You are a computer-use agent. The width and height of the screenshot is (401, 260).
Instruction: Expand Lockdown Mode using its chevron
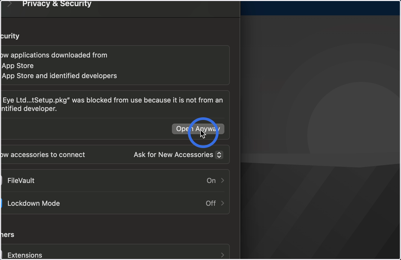(223, 203)
